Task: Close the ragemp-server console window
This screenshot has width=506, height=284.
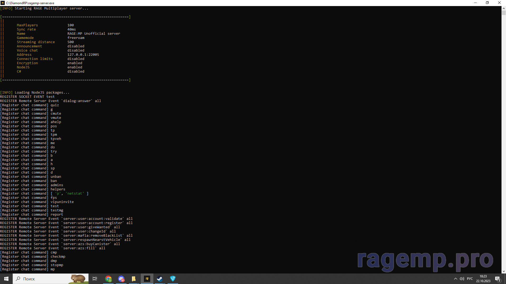Action: point(499,3)
